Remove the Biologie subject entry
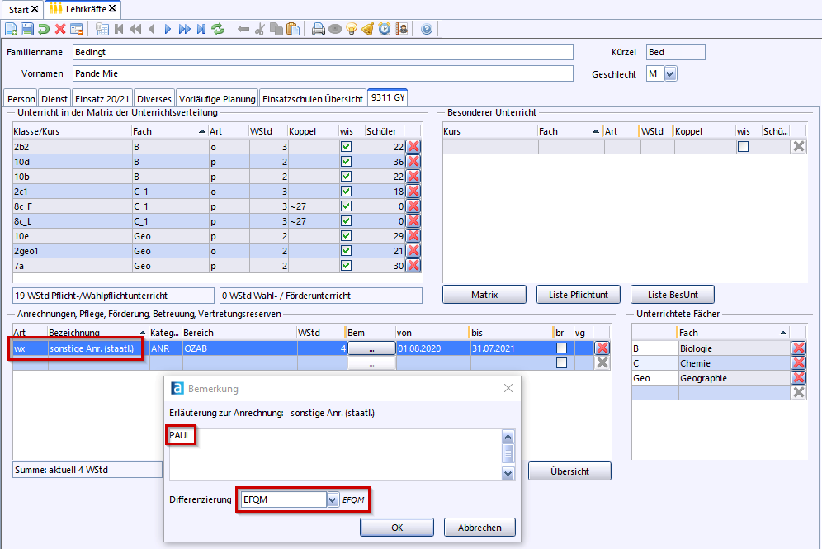This screenshot has height=549, width=822. [x=799, y=348]
